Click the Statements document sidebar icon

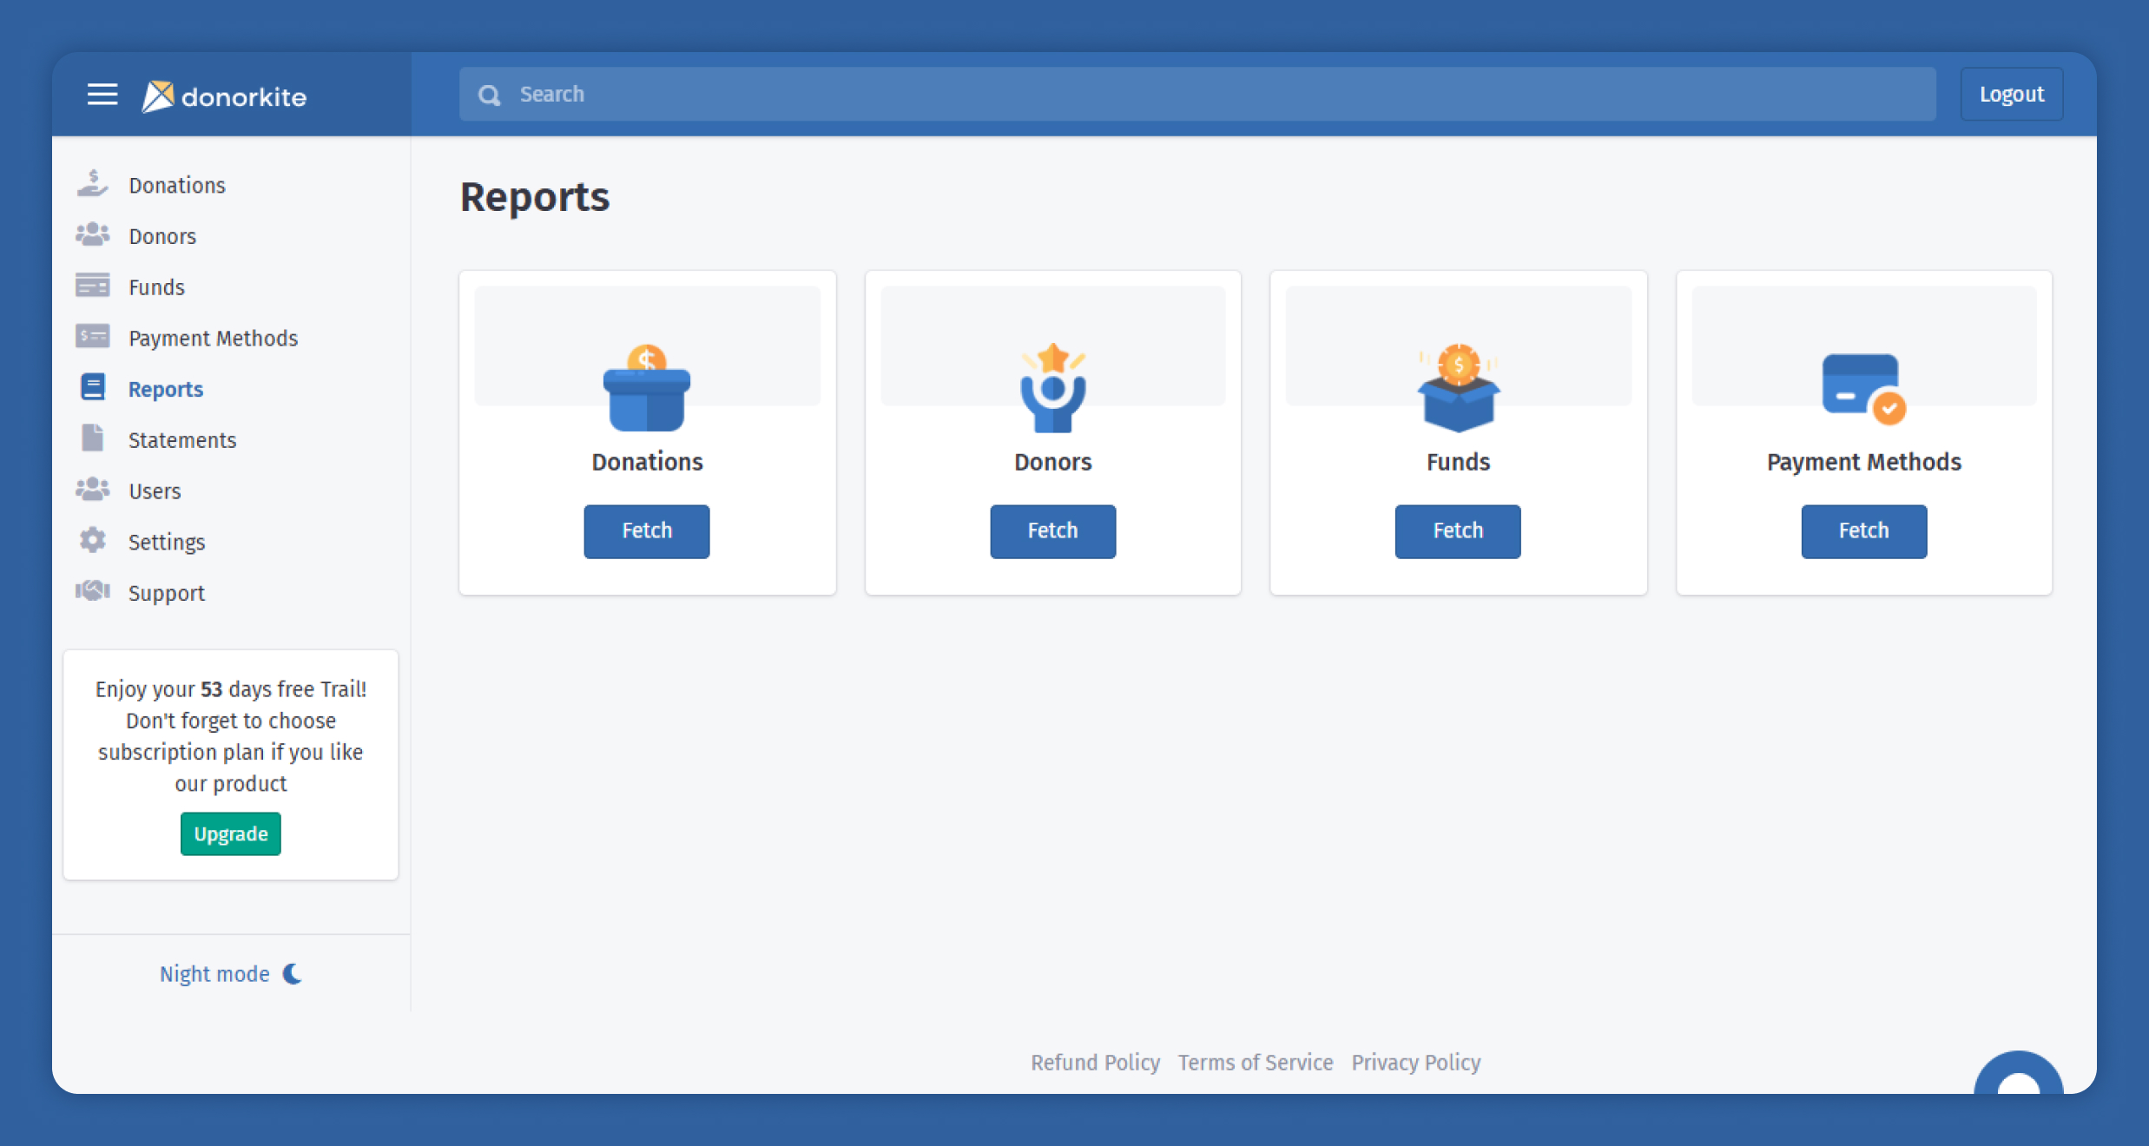point(92,439)
